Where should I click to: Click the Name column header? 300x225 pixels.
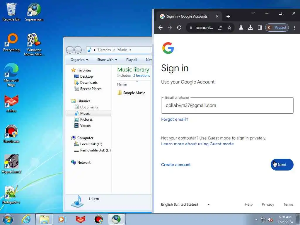[122, 84]
